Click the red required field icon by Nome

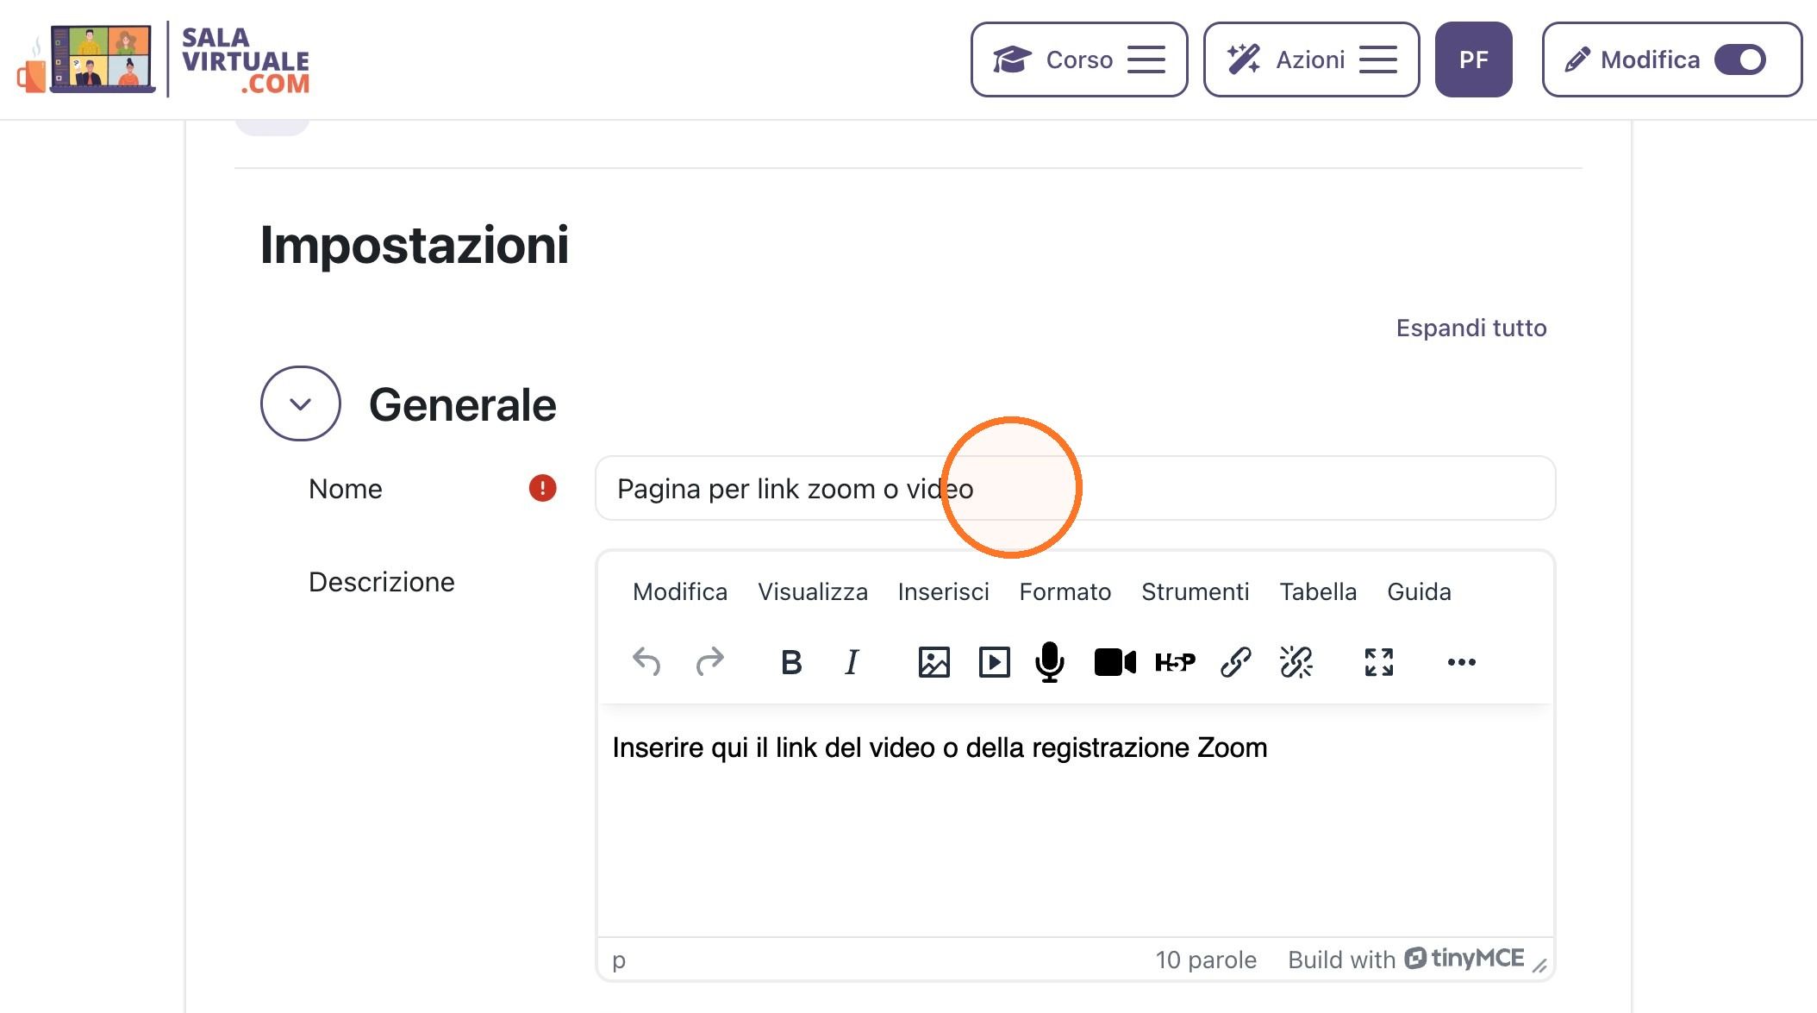[542, 488]
